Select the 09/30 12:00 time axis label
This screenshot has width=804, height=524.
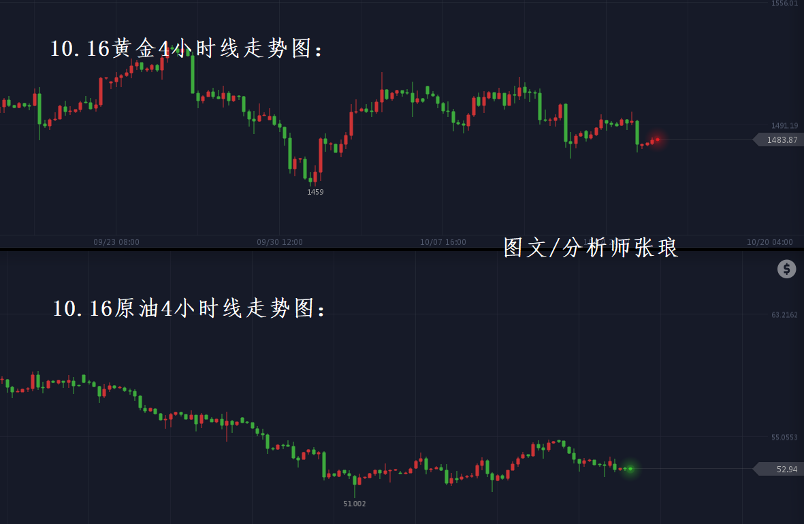280,242
